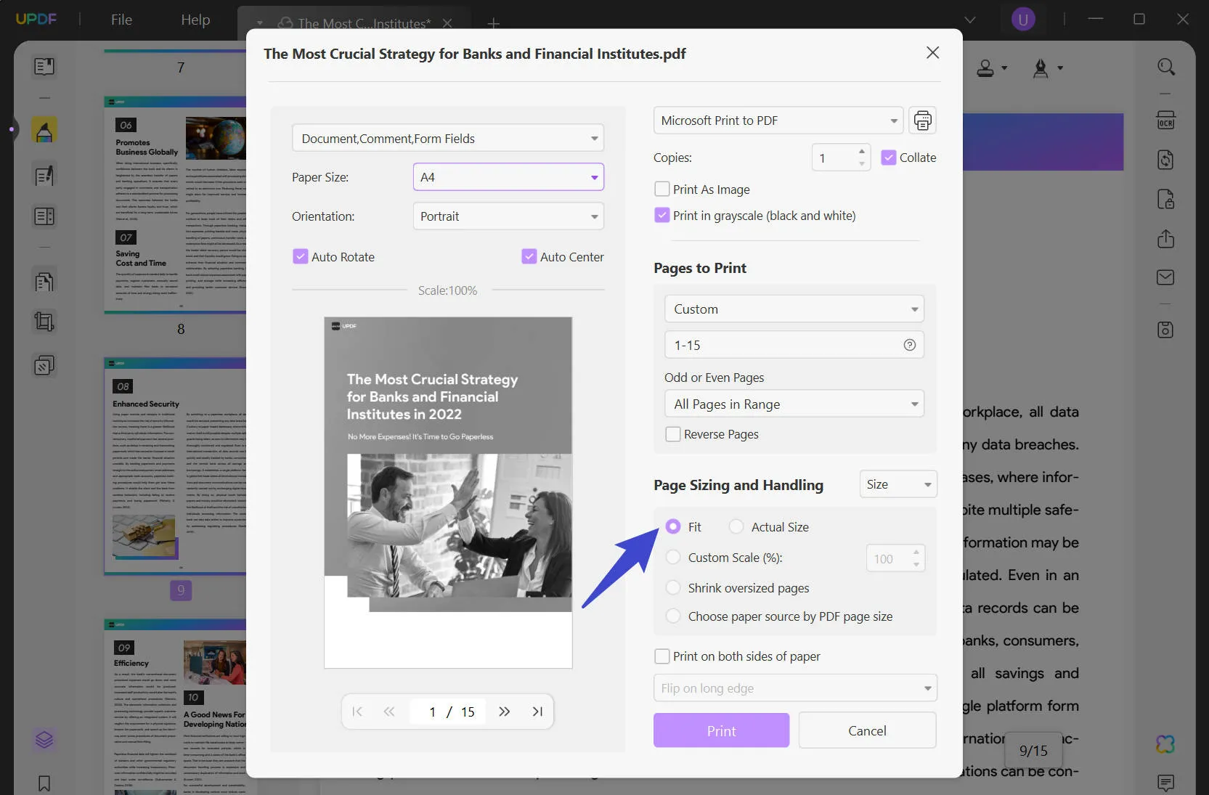
Task: Click the Print button
Action: coord(720,730)
